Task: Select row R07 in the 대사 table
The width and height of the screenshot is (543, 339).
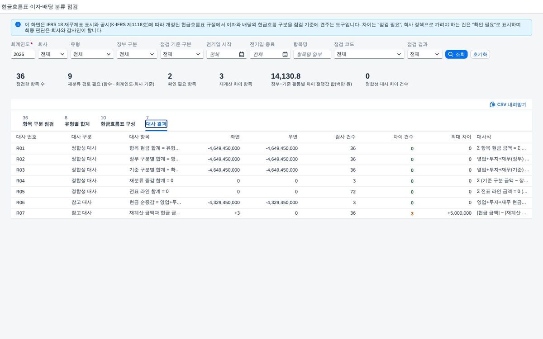Action: click(x=271, y=213)
